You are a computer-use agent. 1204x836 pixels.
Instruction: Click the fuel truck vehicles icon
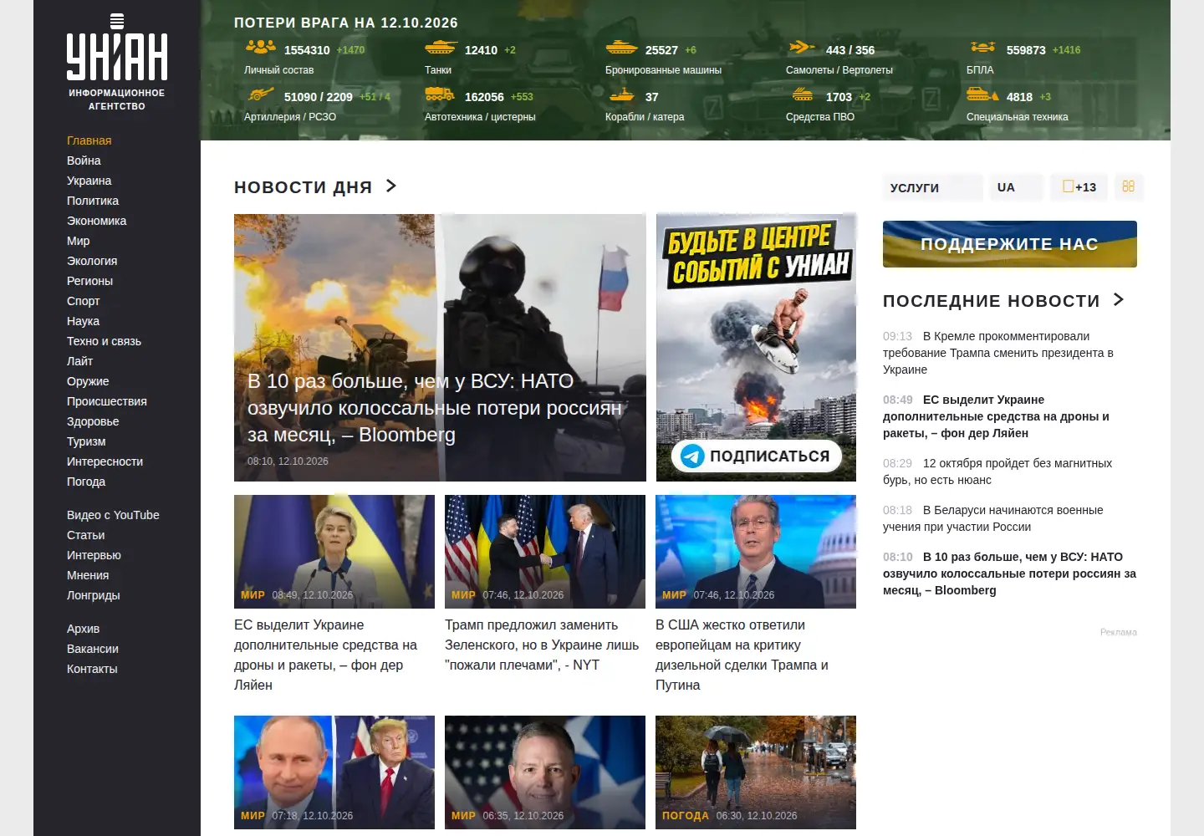click(440, 94)
